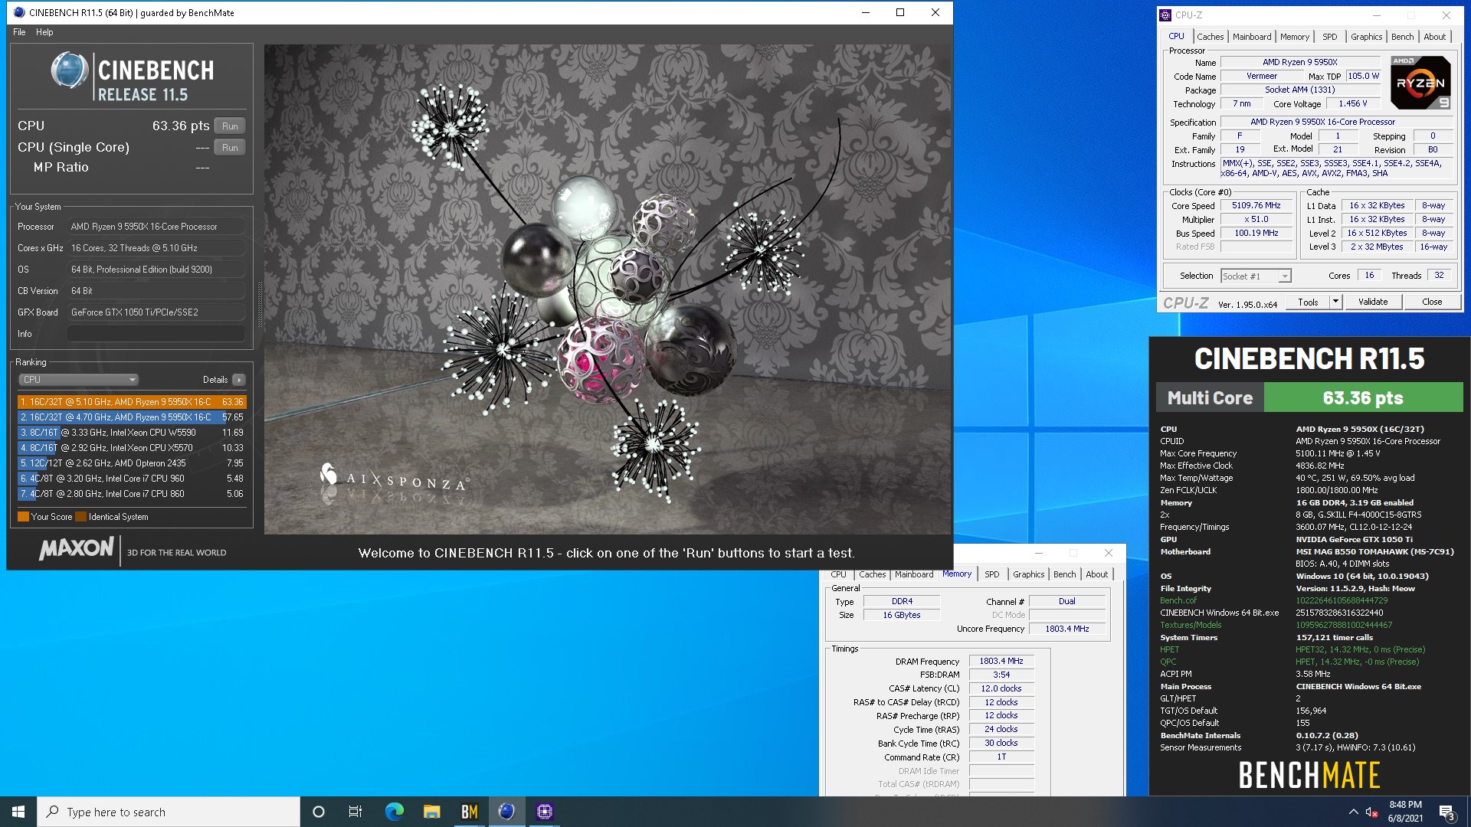This screenshot has width=1471, height=827.
Task: Open the File menu in Cinebench
Action: tap(19, 32)
